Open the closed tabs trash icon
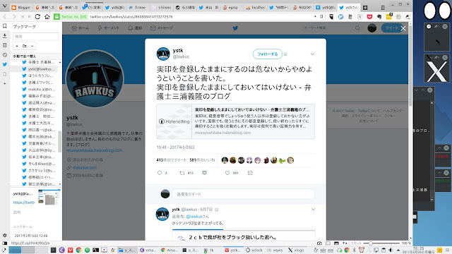452x254 pixels. coord(383,8)
